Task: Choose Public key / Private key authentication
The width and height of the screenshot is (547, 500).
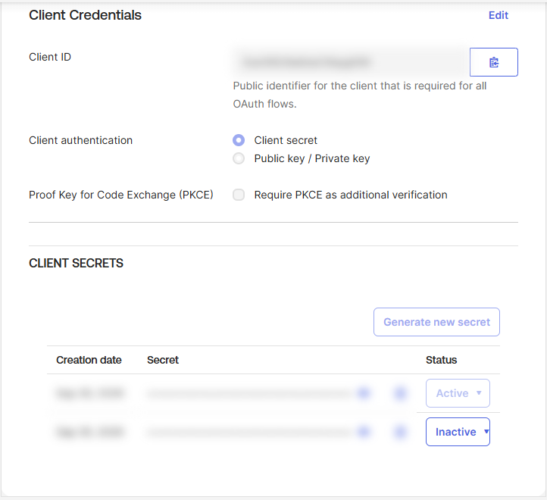Action: 239,158
